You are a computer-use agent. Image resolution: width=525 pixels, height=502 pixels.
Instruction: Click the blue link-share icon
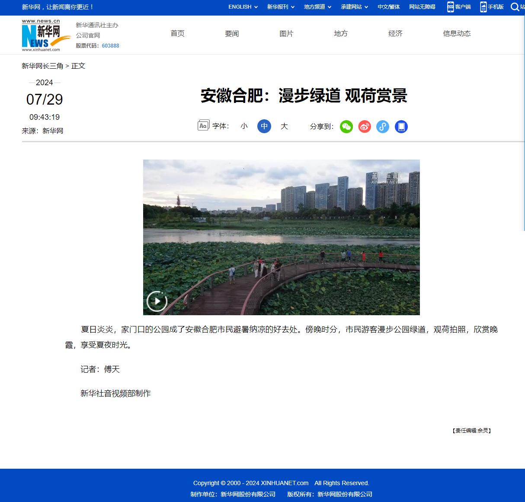point(383,127)
